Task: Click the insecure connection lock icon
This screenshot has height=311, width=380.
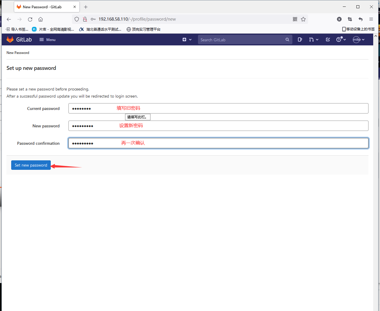Action: click(x=85, y=19)
